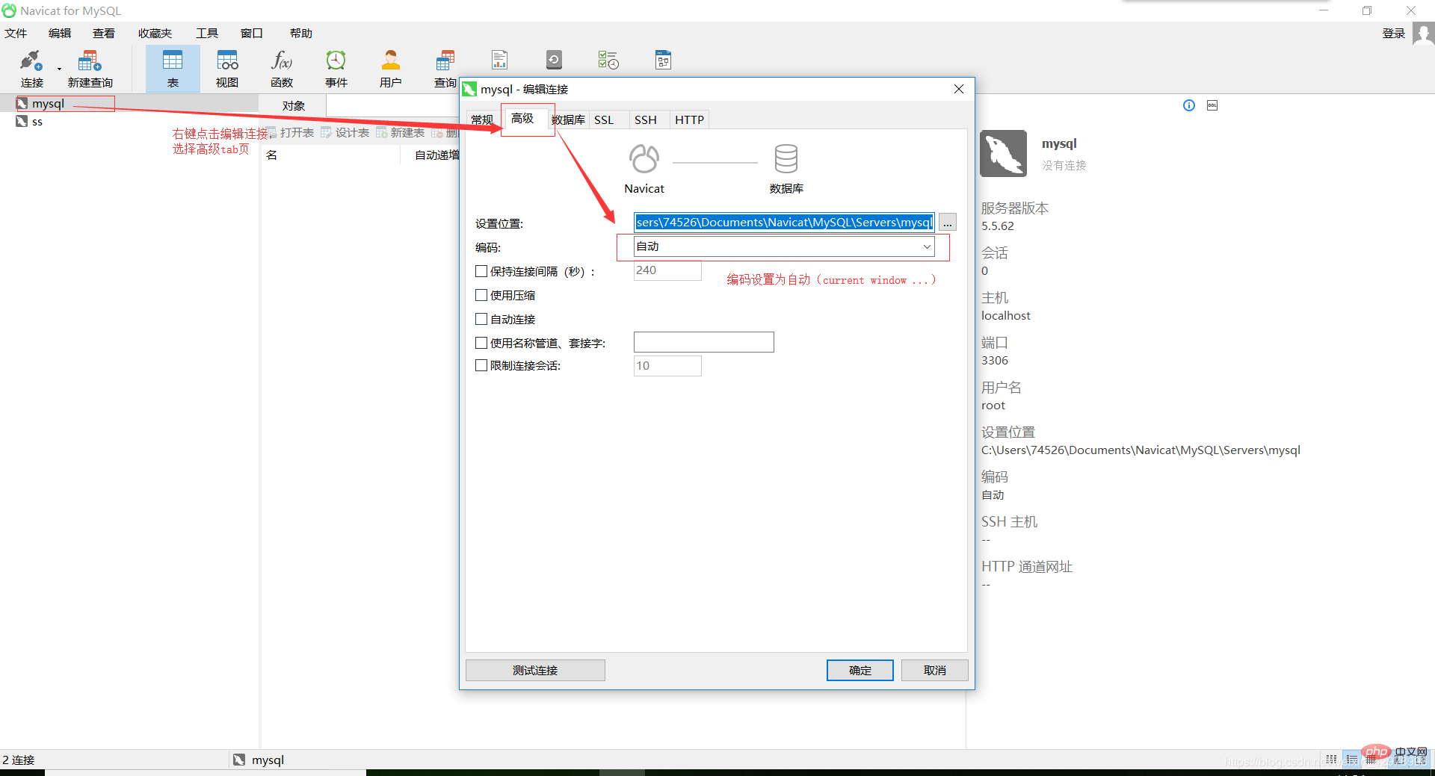Click the 数据库 cylinder icon in dialog

pos(786,158)
